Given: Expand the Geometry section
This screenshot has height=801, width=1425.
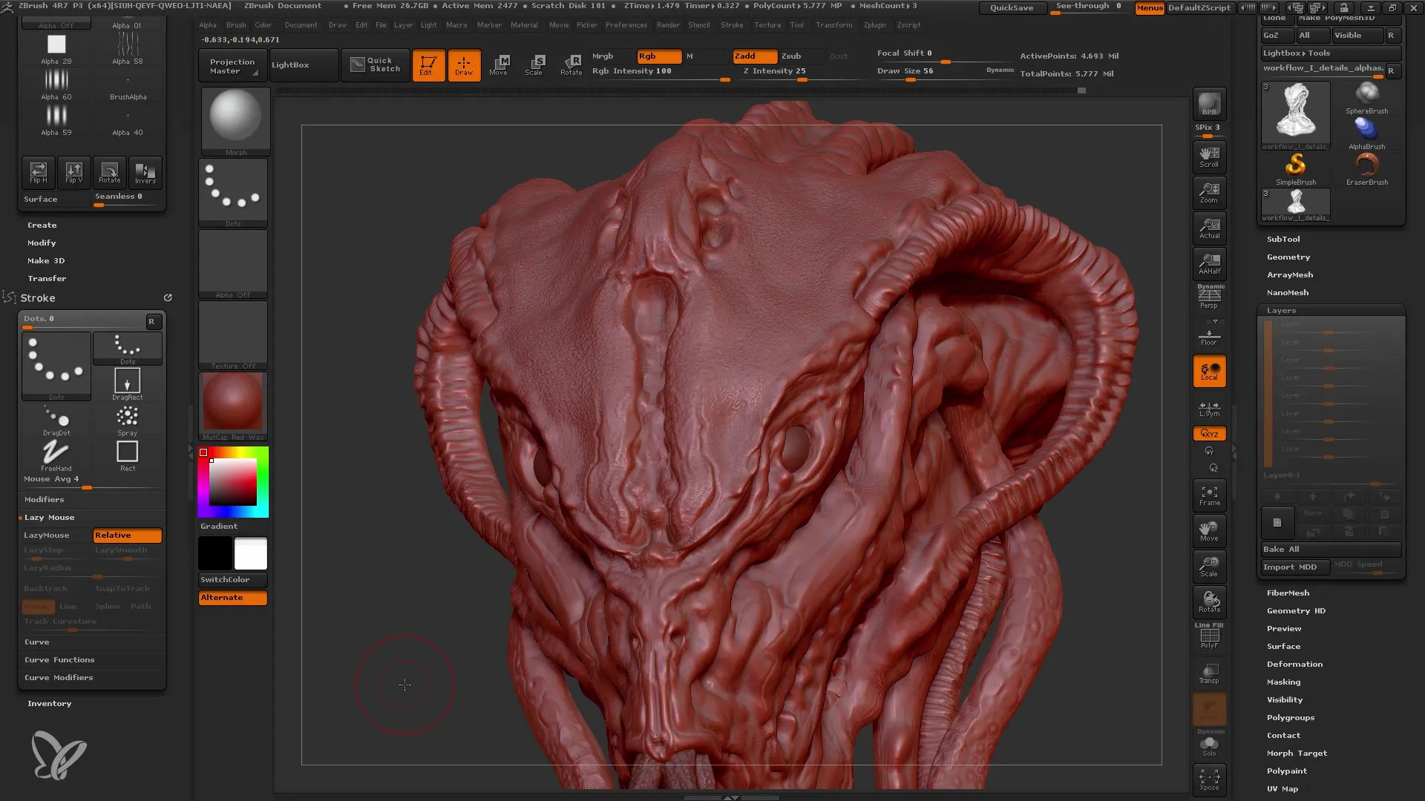Looking at the screenshot, I should 1289,256.
